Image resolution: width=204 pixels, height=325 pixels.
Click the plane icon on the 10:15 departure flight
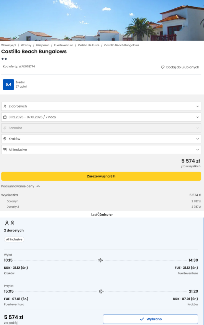[100, 260]
